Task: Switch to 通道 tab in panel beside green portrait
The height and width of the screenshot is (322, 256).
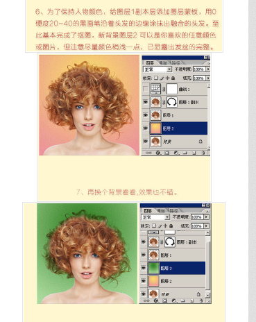Action: pyautogui.click(x=161, y=211)
